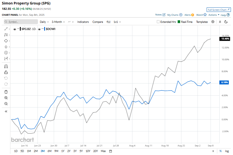Select the up arrow marker tool
The width and height of the screenshot is (233, 155).
coord(6,47)
